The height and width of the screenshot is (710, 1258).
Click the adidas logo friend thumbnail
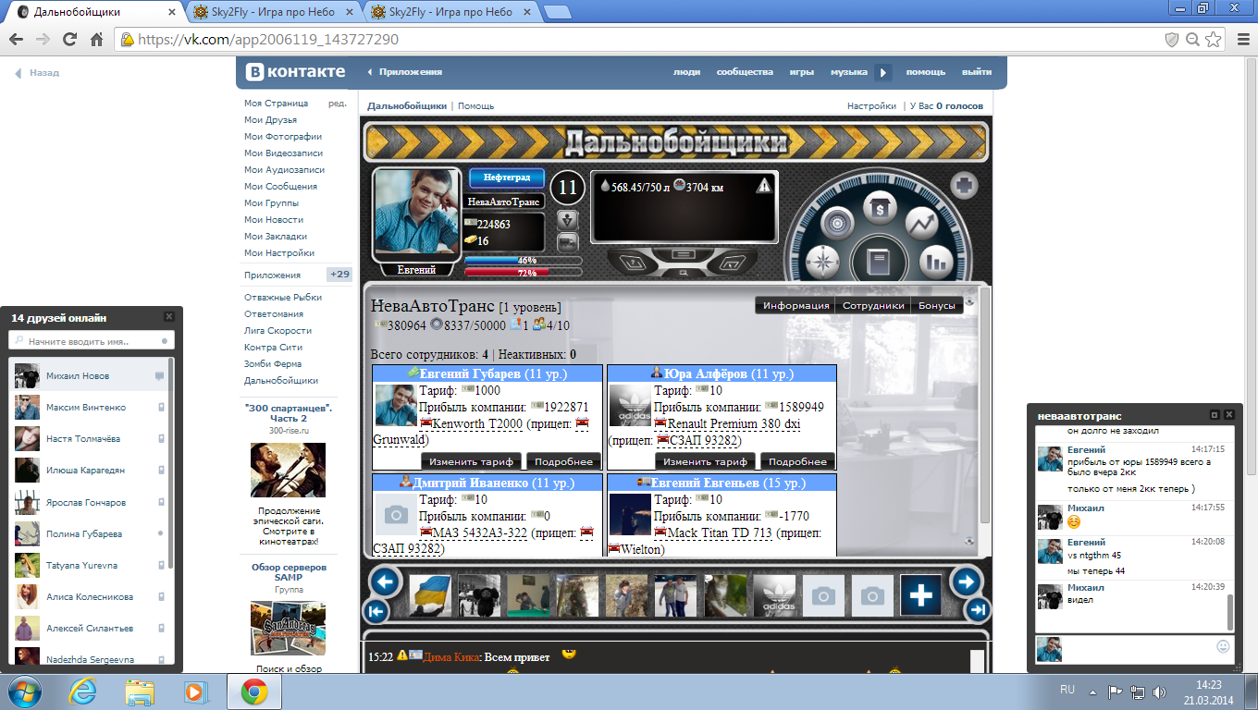coord(773,596)
